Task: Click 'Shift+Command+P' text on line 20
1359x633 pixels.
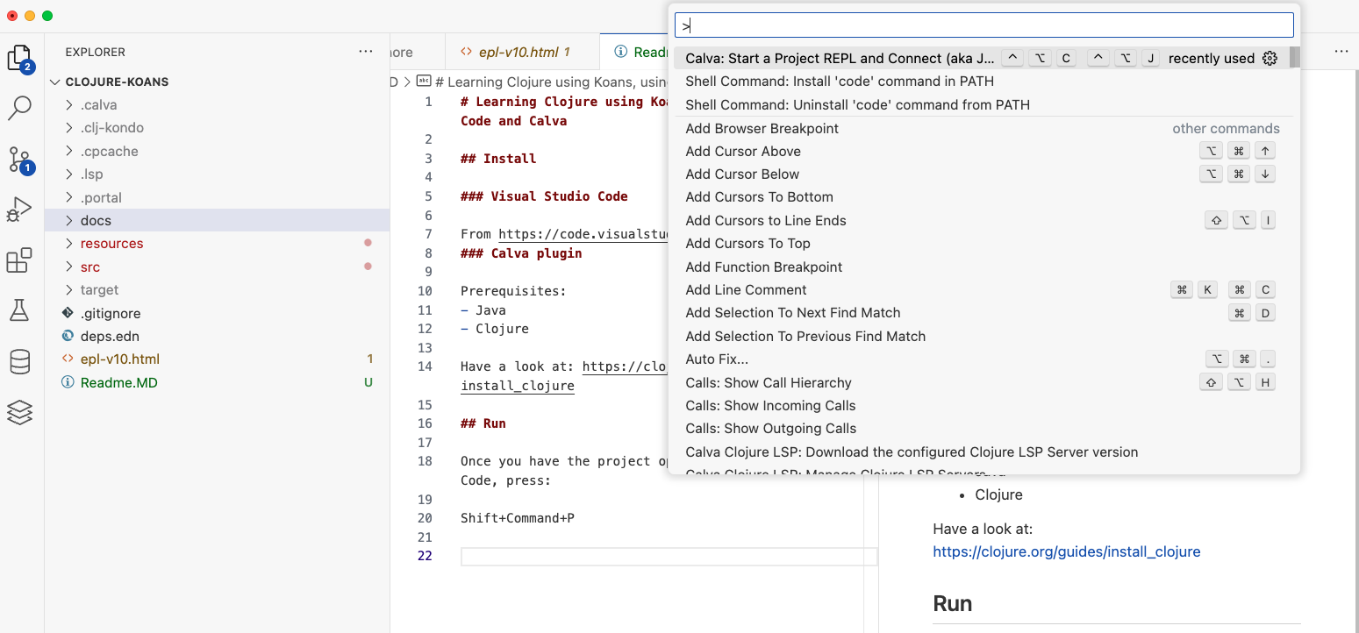Action: pyautogui.click(x=518, y=518)
